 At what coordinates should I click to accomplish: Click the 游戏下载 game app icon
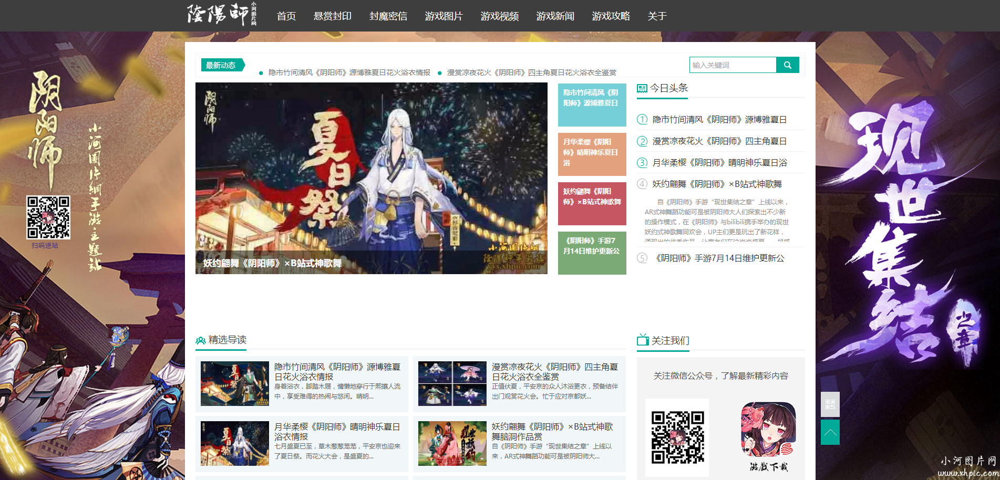[768, 429]
